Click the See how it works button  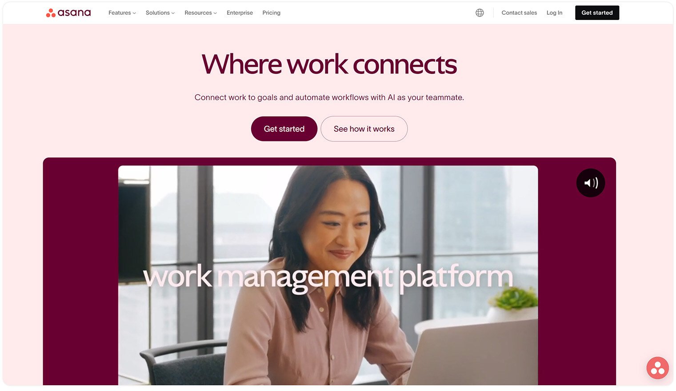[364, 129]
